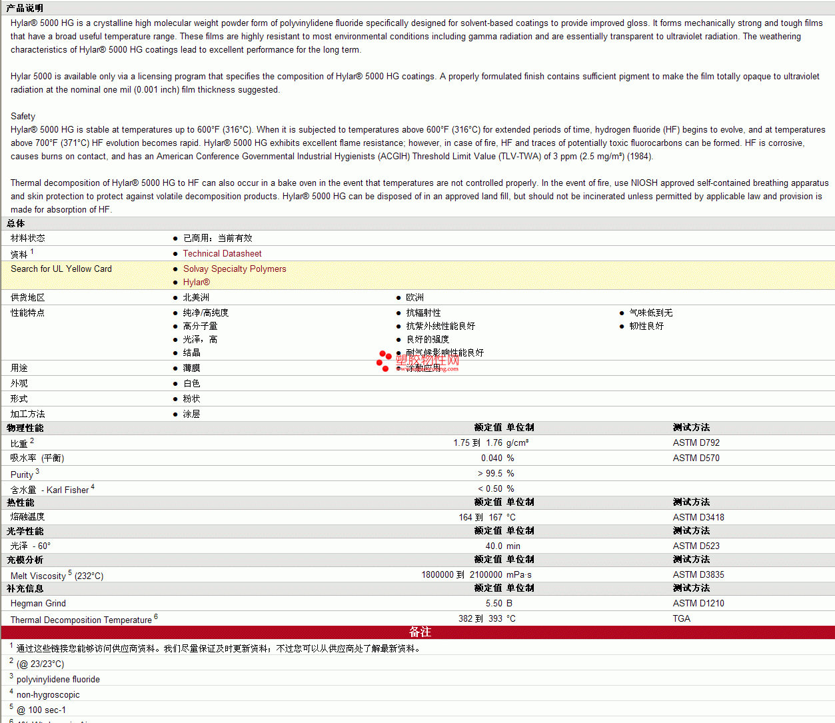Click the 欧洲 region entry
The image size is (835, 723).
[x=415, y=297]
